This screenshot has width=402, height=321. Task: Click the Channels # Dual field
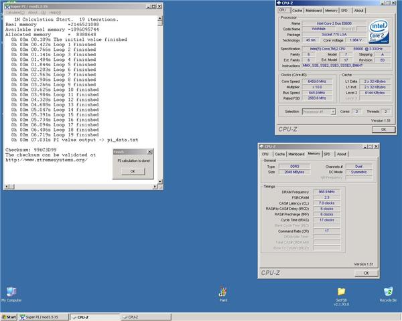tap(358, 167)
